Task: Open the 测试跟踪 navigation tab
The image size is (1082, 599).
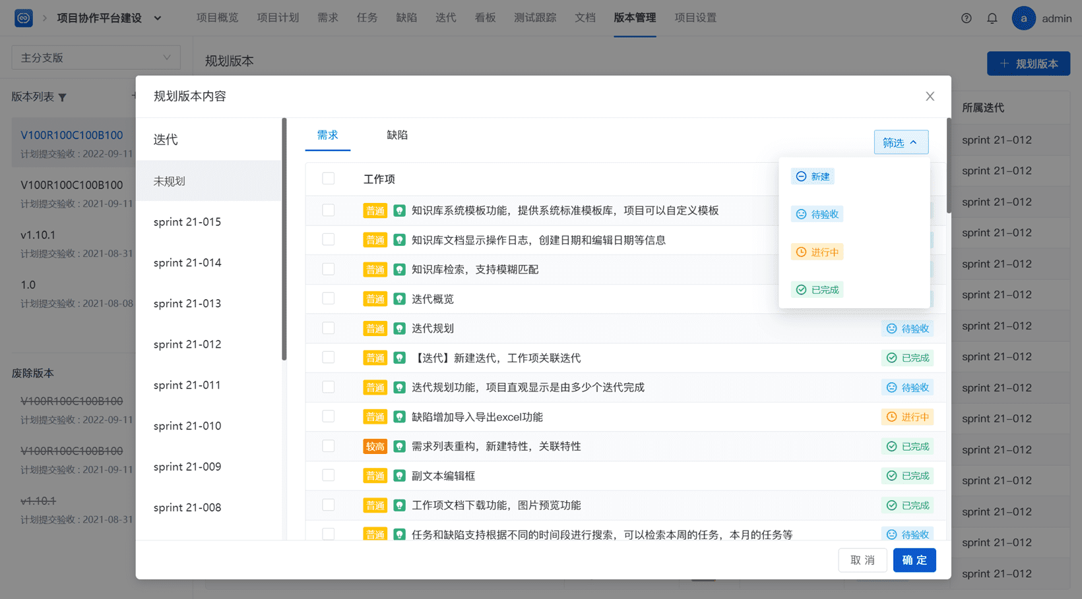Action: (535, 18)
